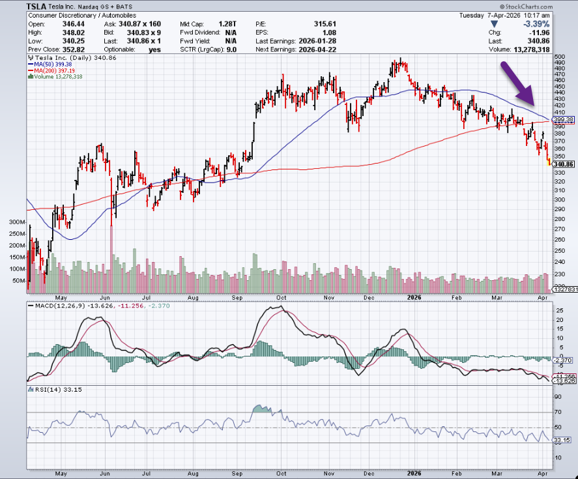The width and height of the screenshot is (578, 479).
Task: Click the blue down triangle beside -3.39%
Action: (492, 23)
